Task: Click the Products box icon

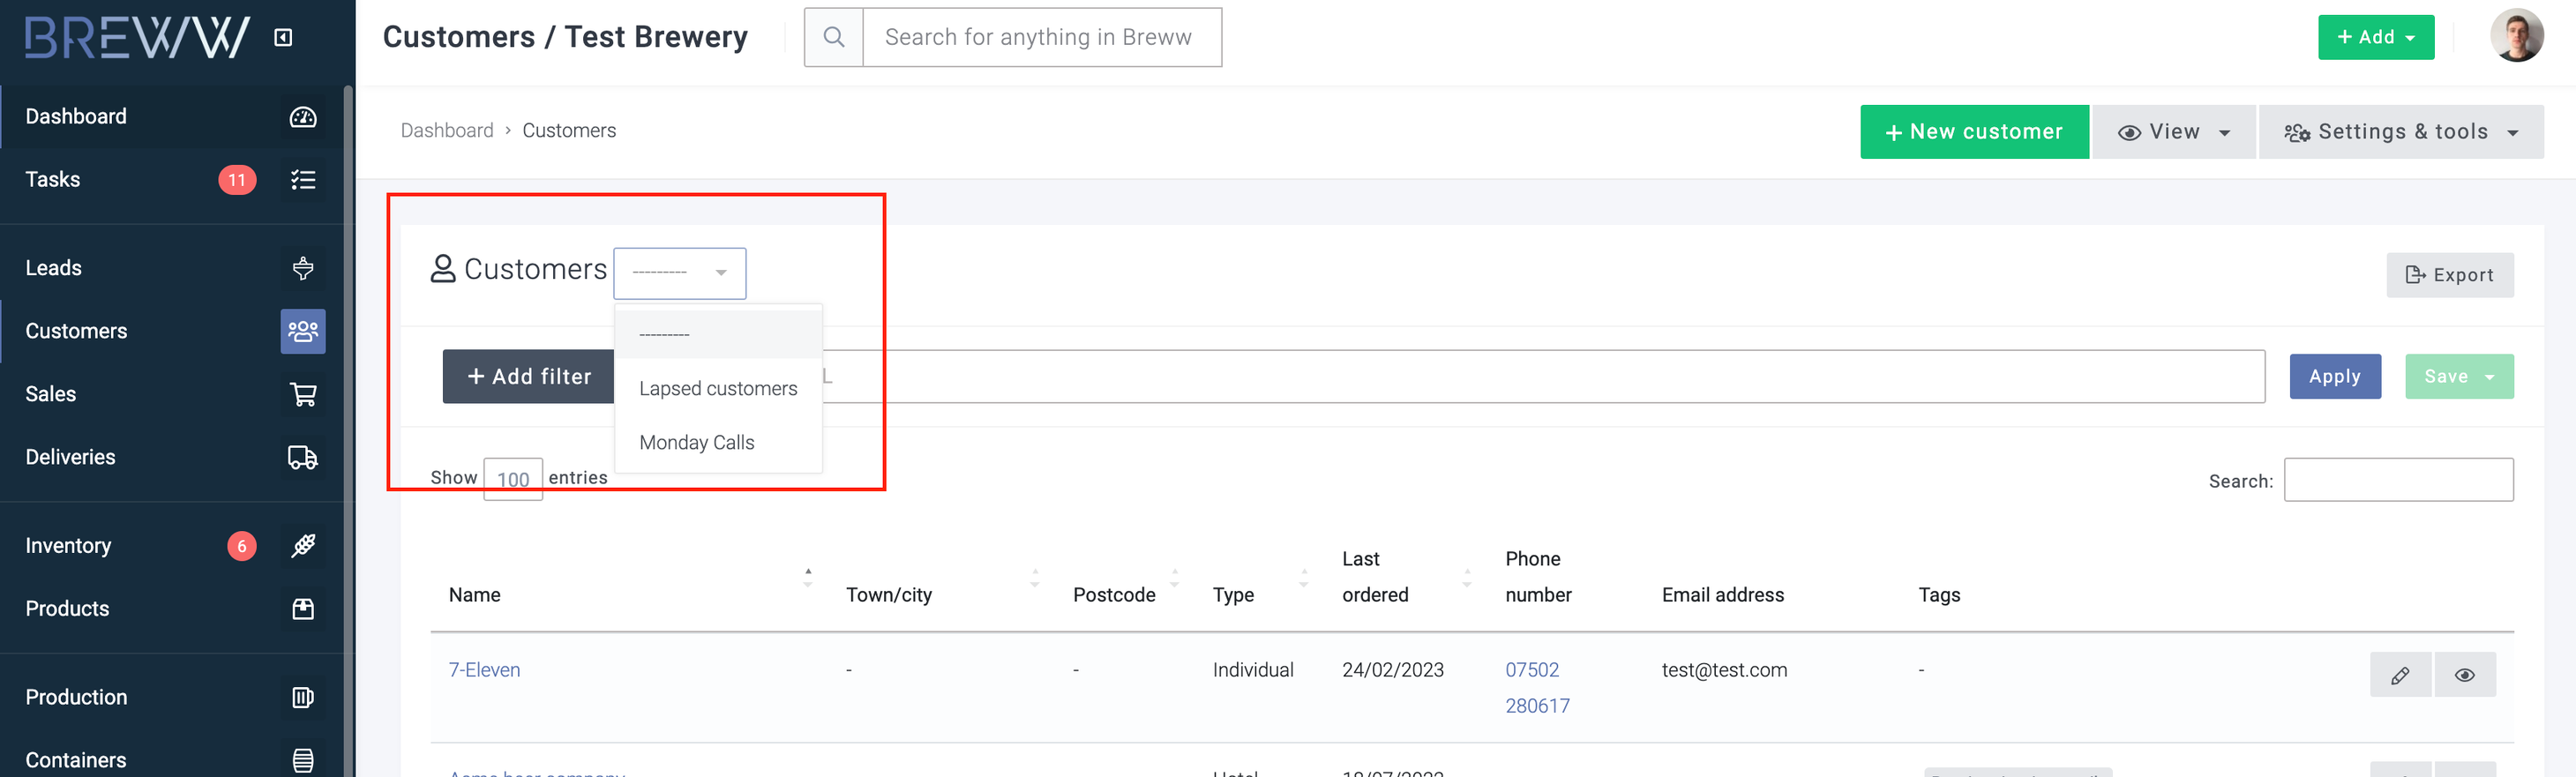Action: click(303, 608)
